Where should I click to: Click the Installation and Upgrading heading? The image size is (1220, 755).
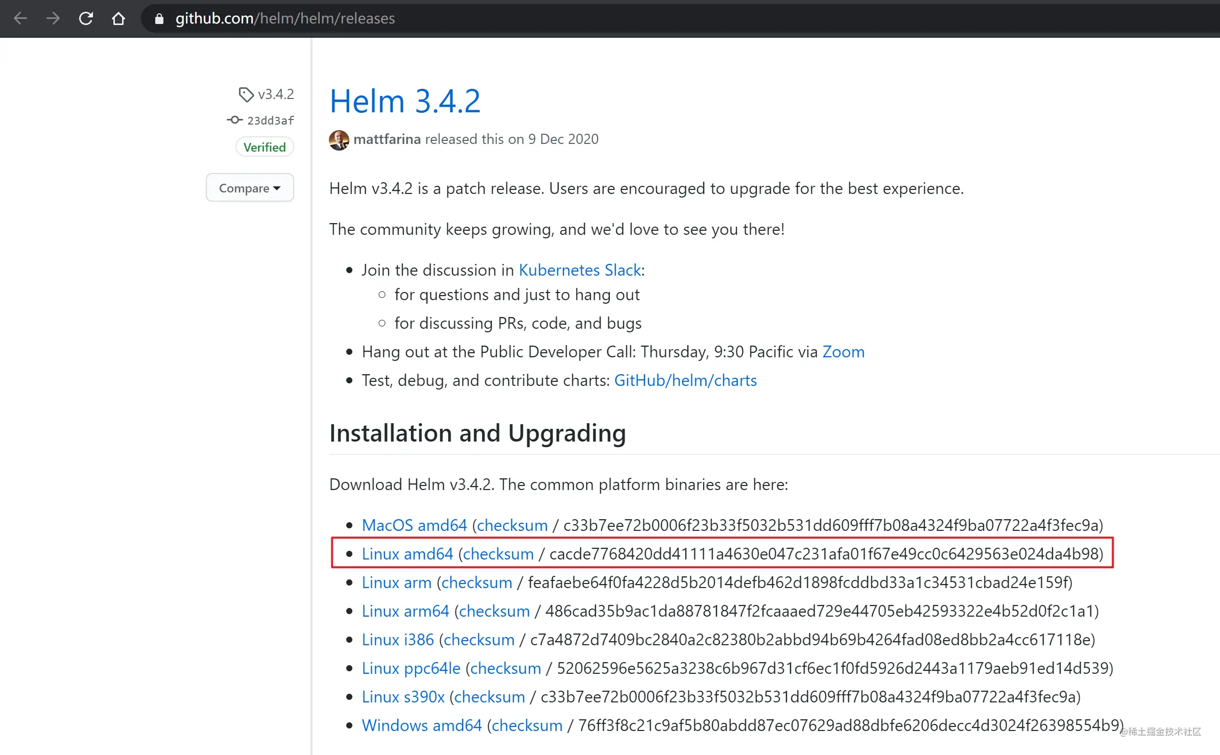[477, 433]
